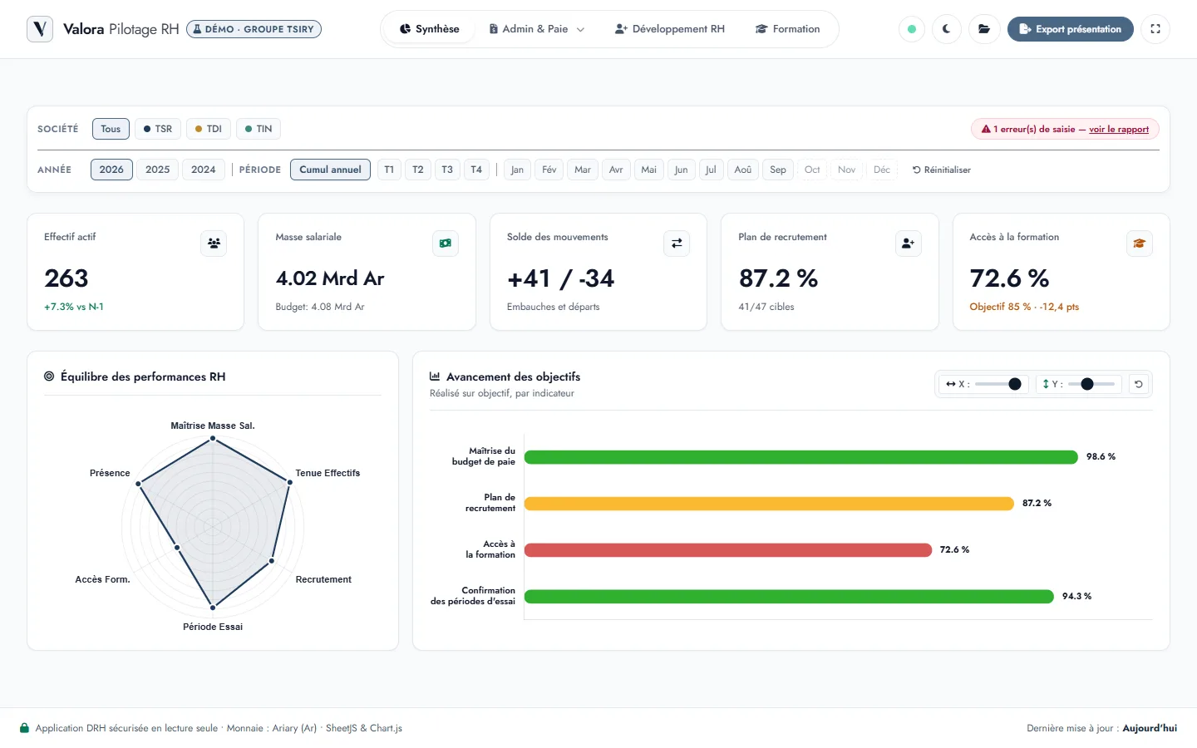Select year 2025

157,170
